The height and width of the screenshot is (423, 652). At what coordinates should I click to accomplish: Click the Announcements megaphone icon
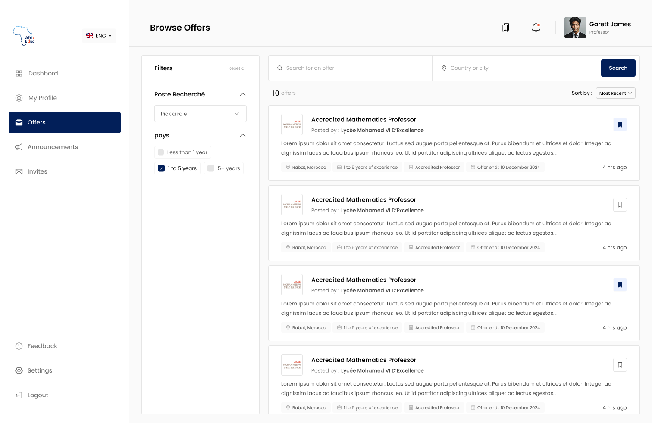coord(19,147)
